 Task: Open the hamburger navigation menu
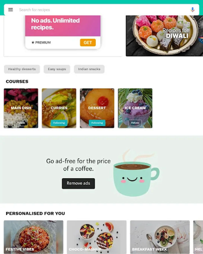click(x=10, y=10)
